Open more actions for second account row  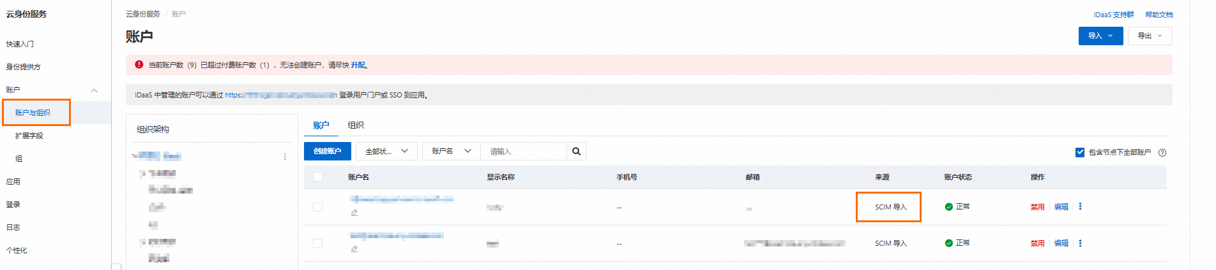1080,243
